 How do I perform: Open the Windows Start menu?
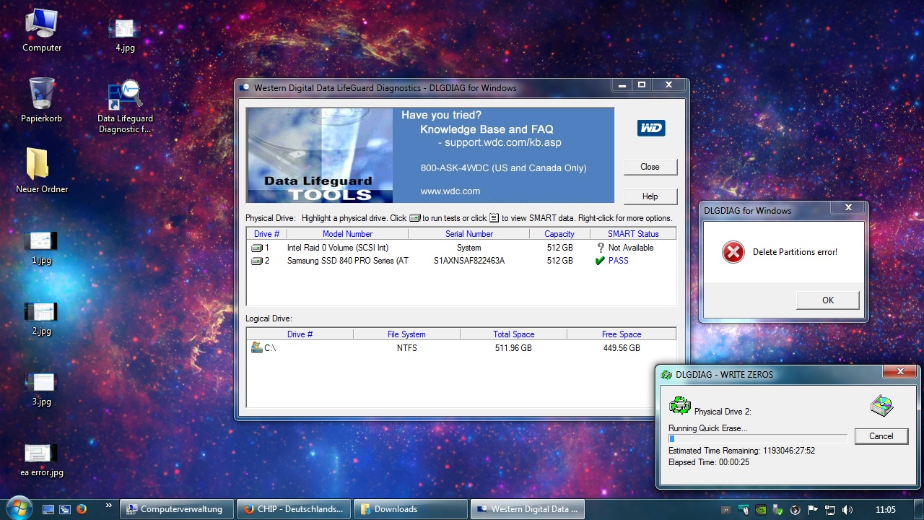(19, 508)
